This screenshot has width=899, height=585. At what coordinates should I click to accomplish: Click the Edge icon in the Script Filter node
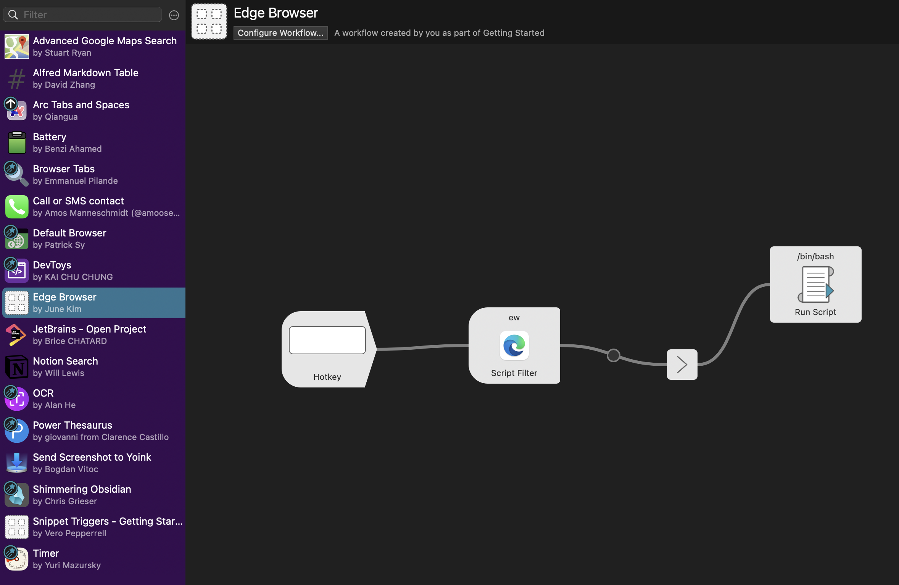514,346
